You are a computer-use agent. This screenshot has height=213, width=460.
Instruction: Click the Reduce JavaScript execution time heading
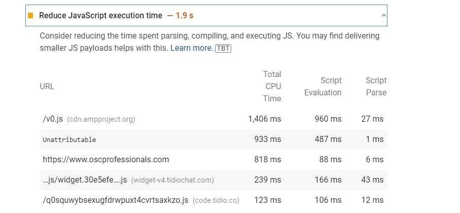tap(100, 16)
